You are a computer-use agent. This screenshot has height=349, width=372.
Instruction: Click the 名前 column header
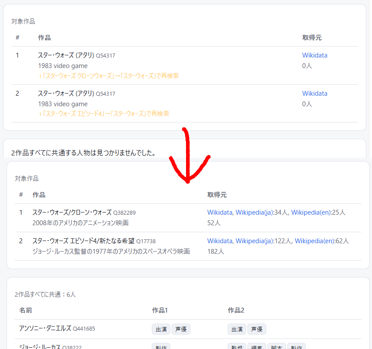pyautogui.click(x=25, y=310)
